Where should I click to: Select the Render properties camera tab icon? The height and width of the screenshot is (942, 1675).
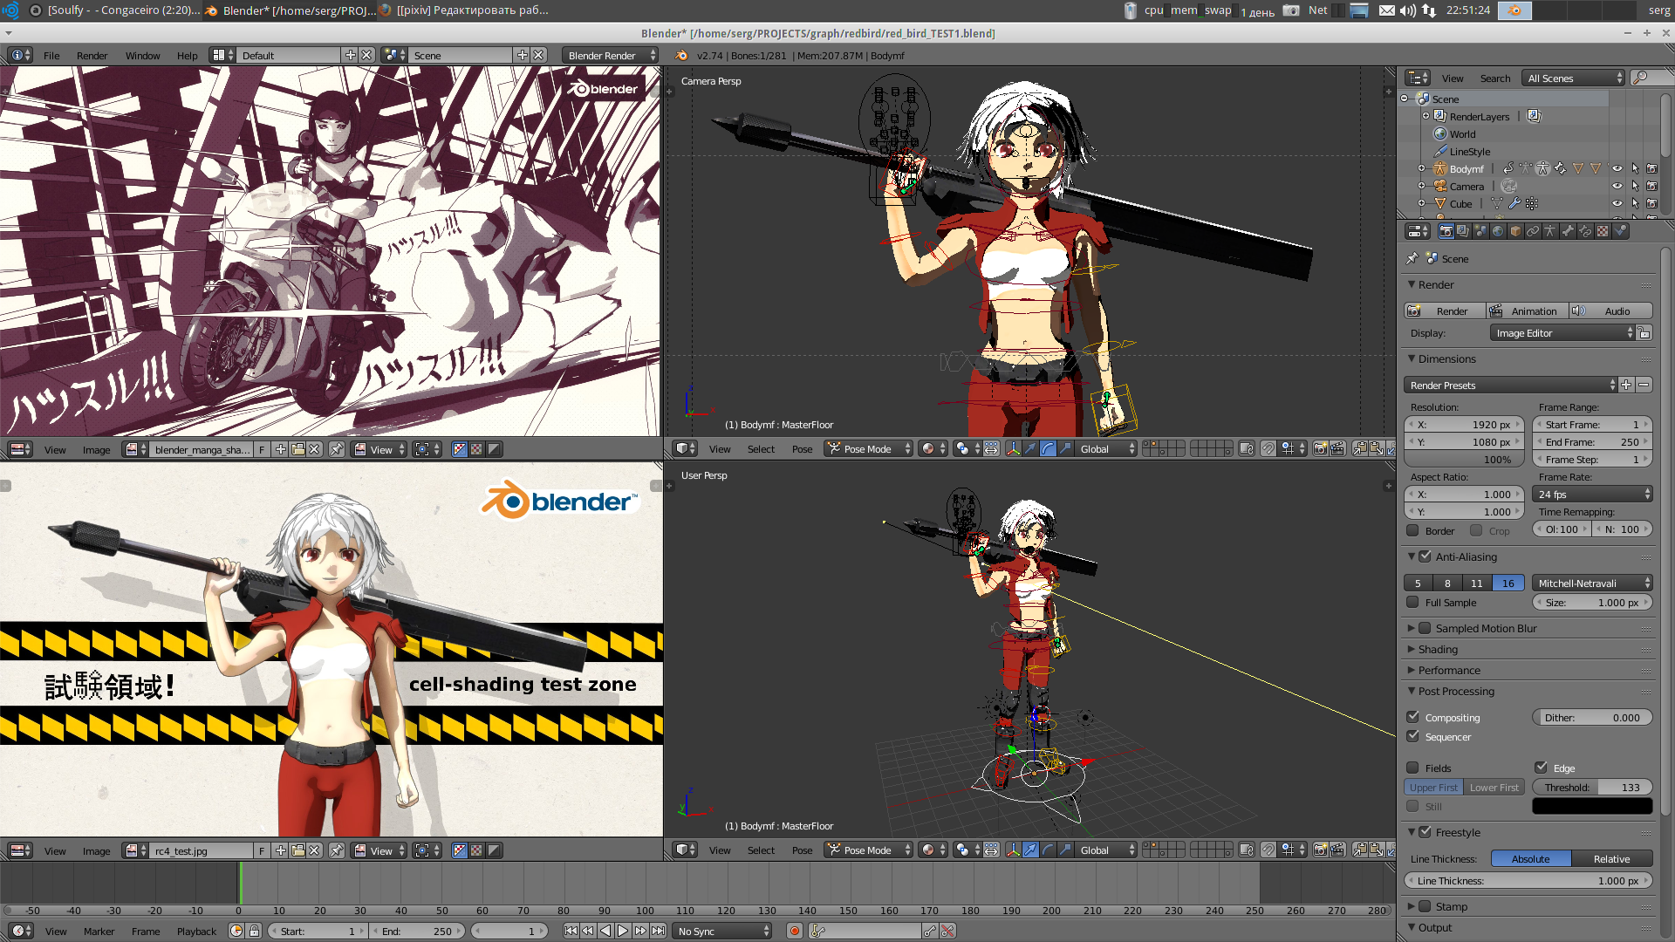(x=1446, y=231)
